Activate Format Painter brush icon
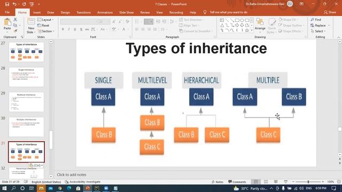Viewport: 342px width, 192px height. (15, 31)
